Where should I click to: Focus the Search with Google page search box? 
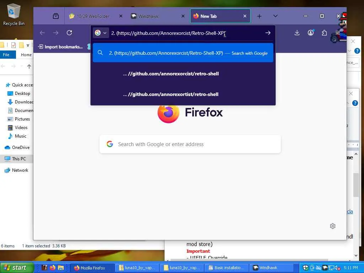pyautogui.click(x=190, y=144)
